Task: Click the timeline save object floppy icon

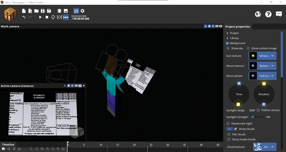Action: (19, 149)
